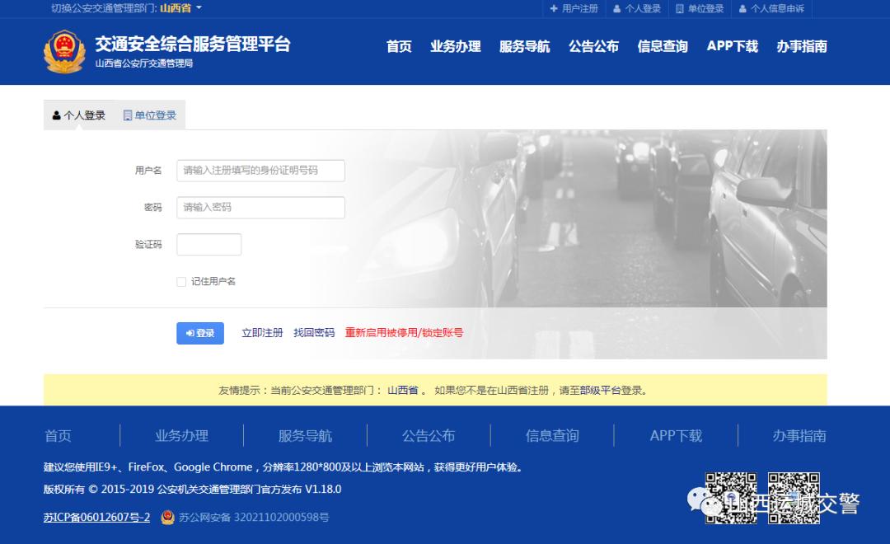Click APP下载 in the footer navigation

pos(676,435)
